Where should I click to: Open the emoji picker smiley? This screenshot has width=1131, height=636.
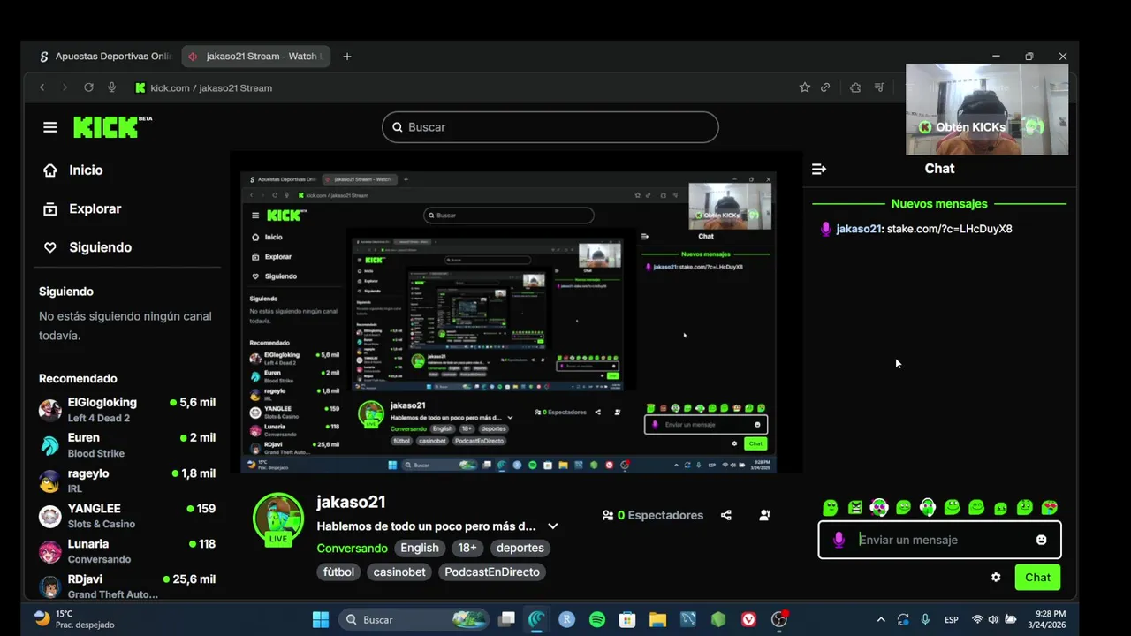point(1042,540)
